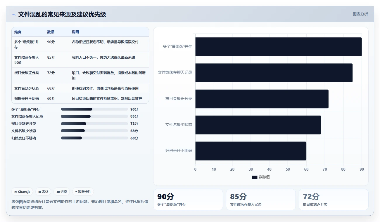Click the chart bar for 根目录缺乏分类
The height and width of the screenshot is (222, 380).
click(x=262, y=99)
